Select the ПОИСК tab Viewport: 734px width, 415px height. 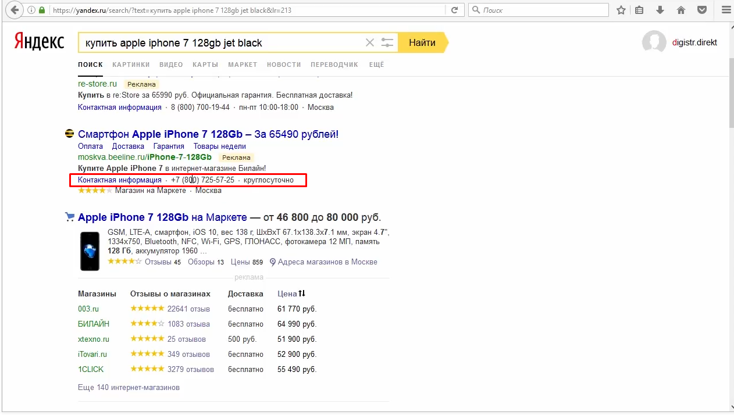tap(90, 65)
